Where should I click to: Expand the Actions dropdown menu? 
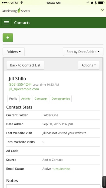(x=89, y=65)
